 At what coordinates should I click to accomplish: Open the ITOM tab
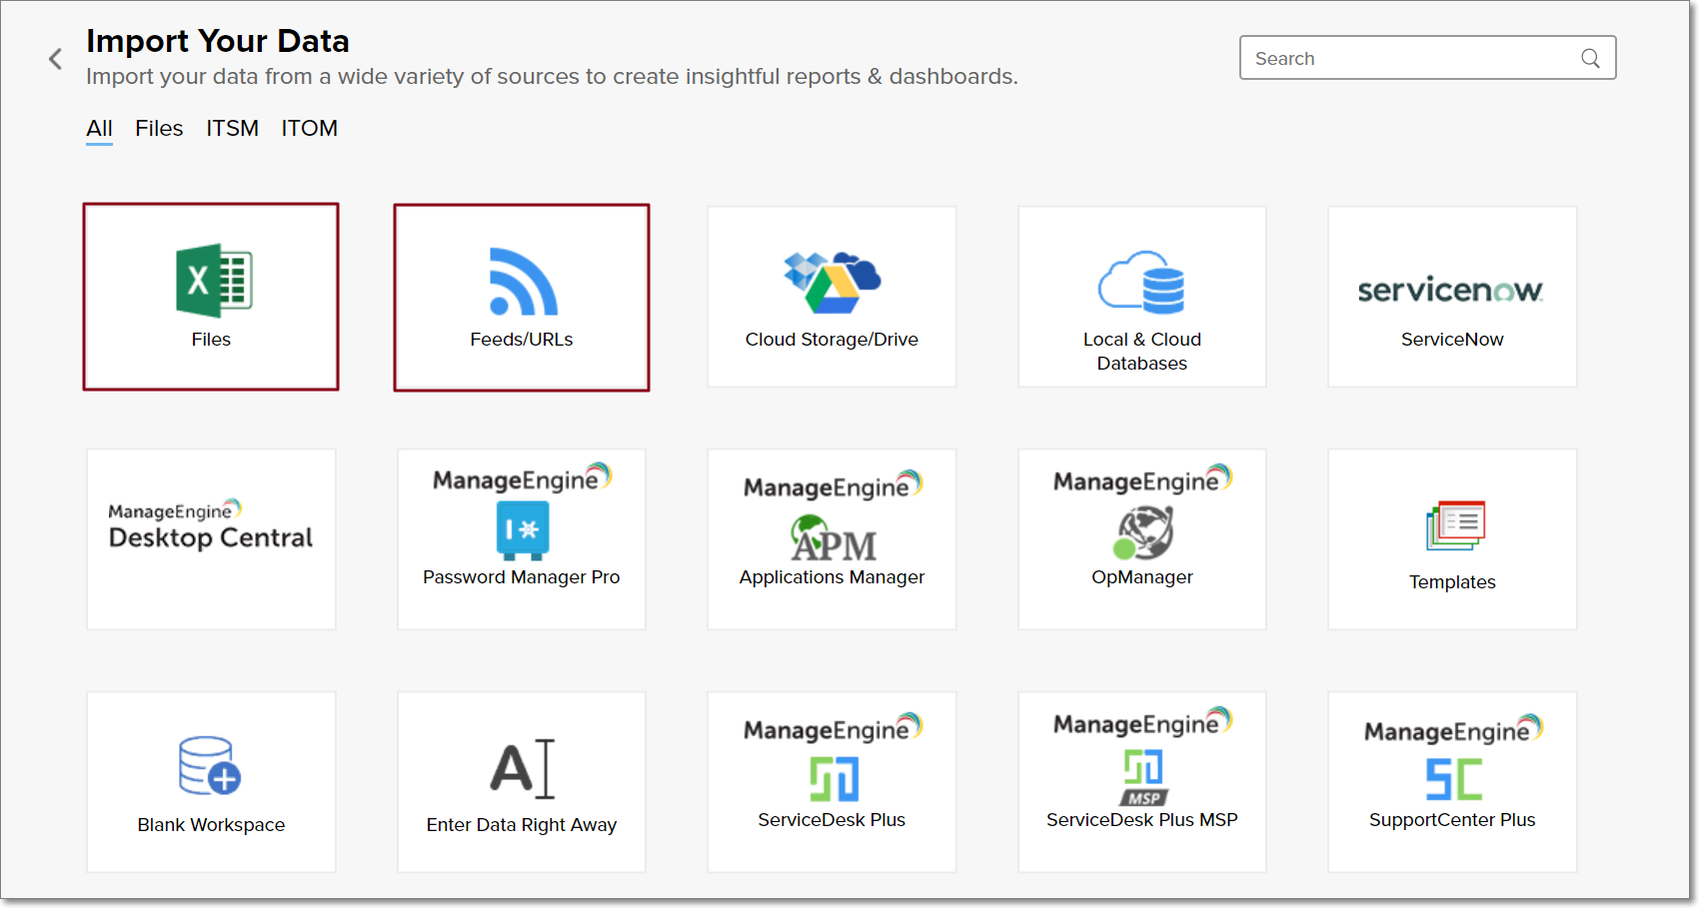pyautogui.click(x=309, y=128)
